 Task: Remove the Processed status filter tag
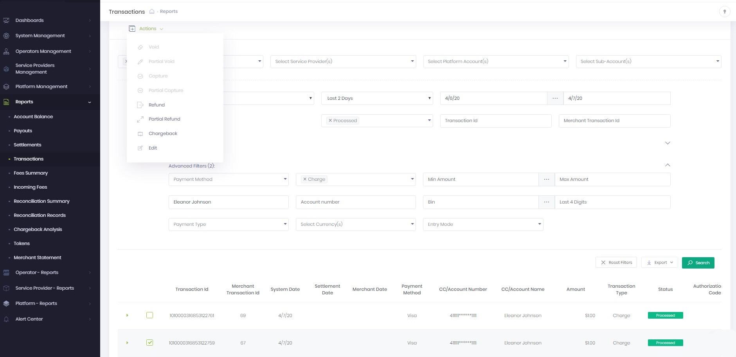(330, 121)
